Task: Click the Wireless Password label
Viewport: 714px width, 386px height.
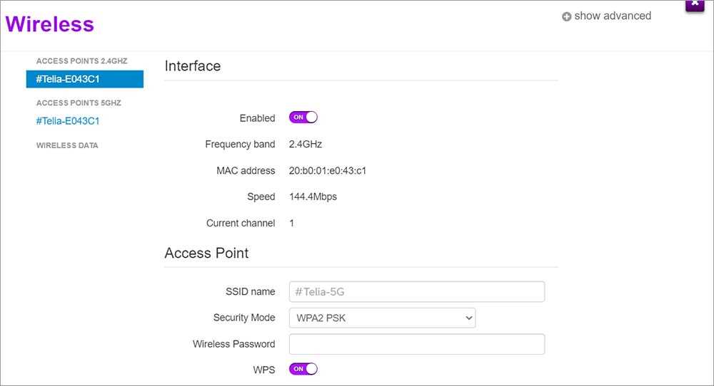Action: tap(233, 344)
